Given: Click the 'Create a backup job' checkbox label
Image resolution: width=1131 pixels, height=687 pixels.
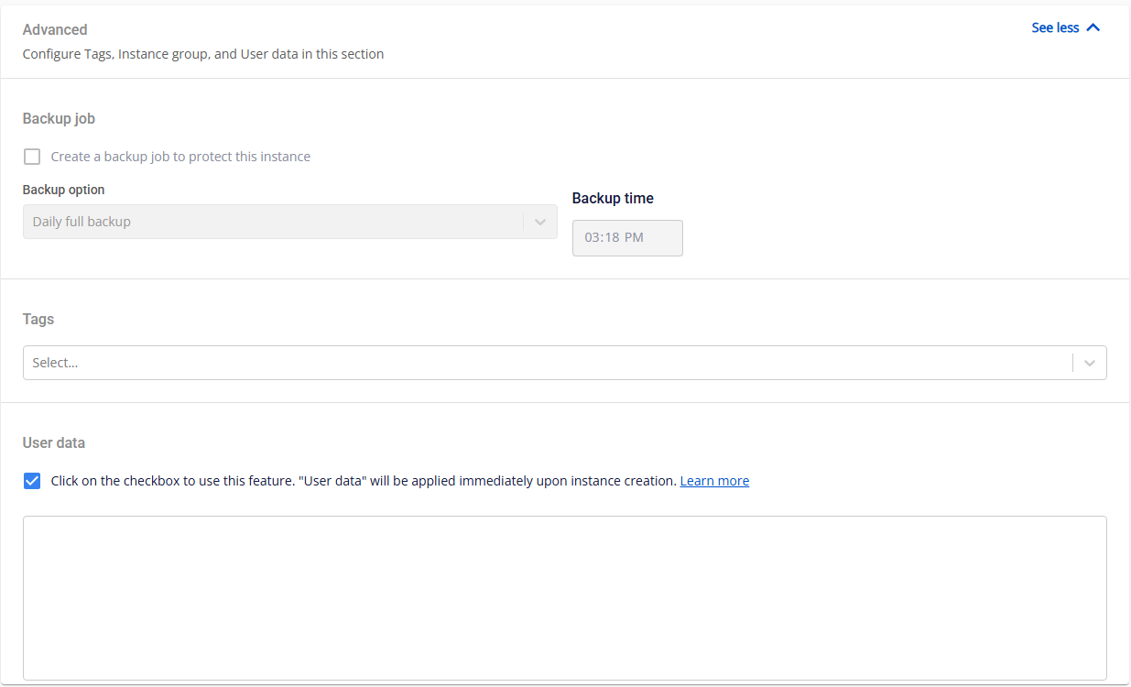Looking at the screenshot, I should [x=180, y=157].
